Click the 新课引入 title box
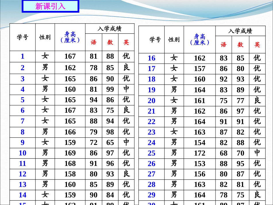 coord(50,6)
